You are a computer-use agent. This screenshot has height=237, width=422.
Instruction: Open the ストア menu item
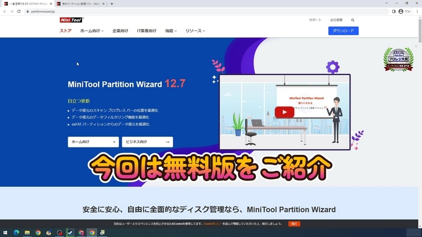pyautogui.click(x=65, y=31)
